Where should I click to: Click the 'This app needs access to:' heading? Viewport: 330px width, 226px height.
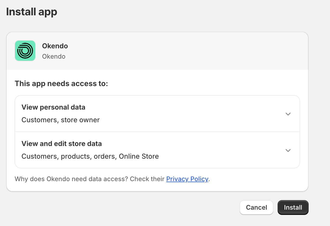tap(61, 84)
